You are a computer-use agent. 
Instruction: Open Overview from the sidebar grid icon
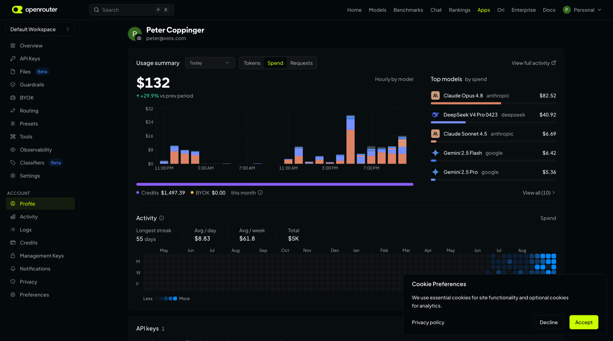tap(13, 46)
